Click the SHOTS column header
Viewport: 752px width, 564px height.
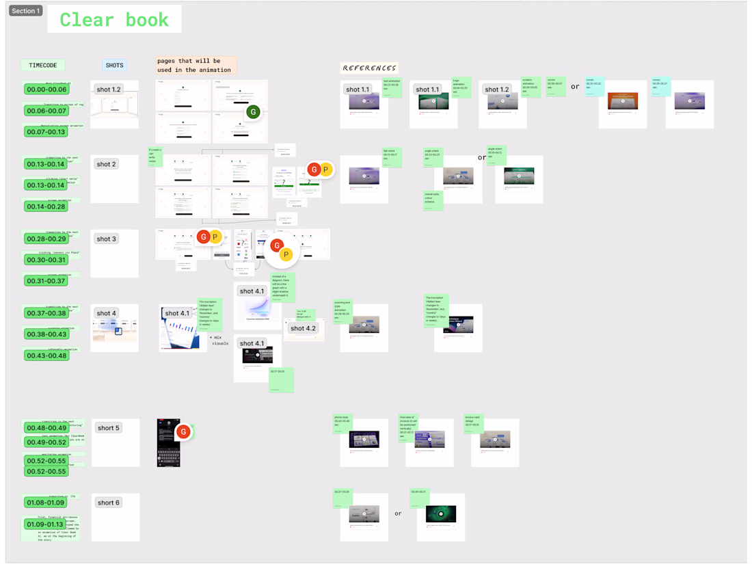[x=114, y=65]
